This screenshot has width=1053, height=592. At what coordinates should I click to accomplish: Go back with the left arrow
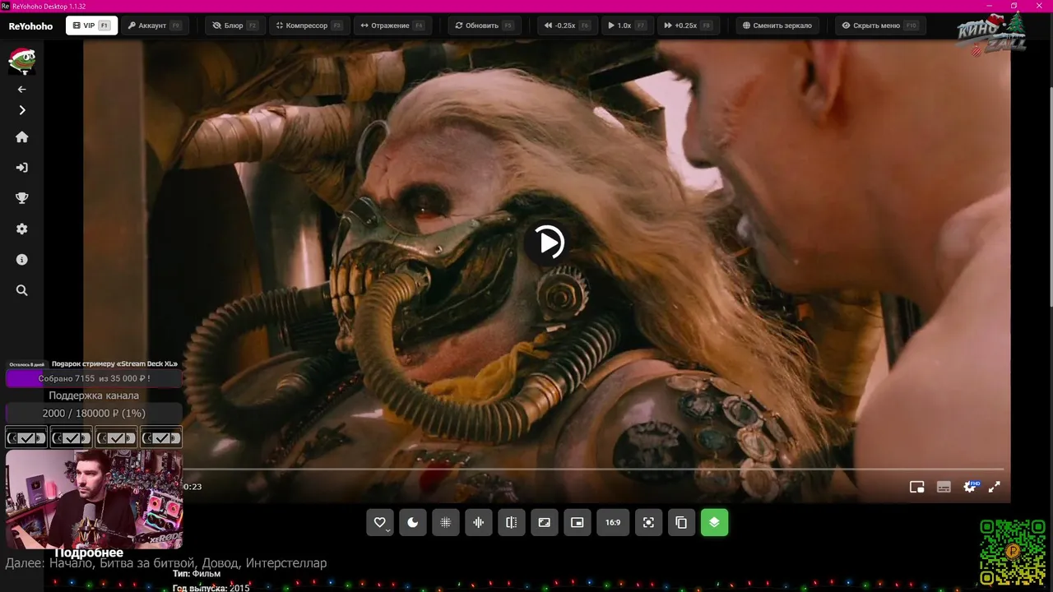click(x=22, y=89)
